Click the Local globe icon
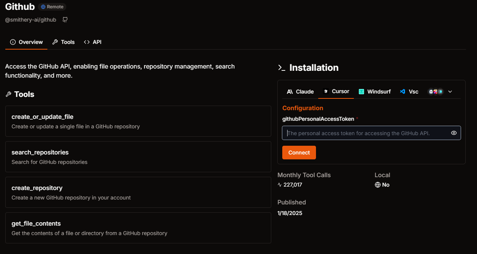The width and height of the screenshot is (477, 254). coord(377,185)
